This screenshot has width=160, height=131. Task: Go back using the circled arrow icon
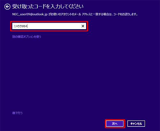point(7,7)
